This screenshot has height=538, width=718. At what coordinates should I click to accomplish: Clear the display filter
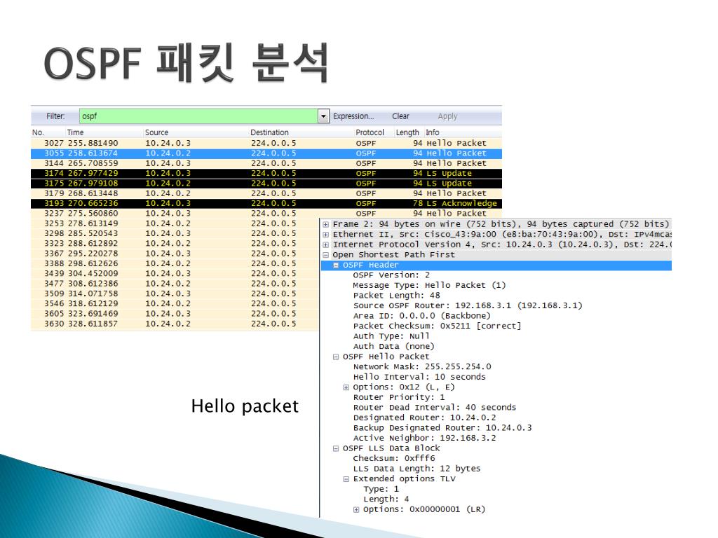(400, 116)
